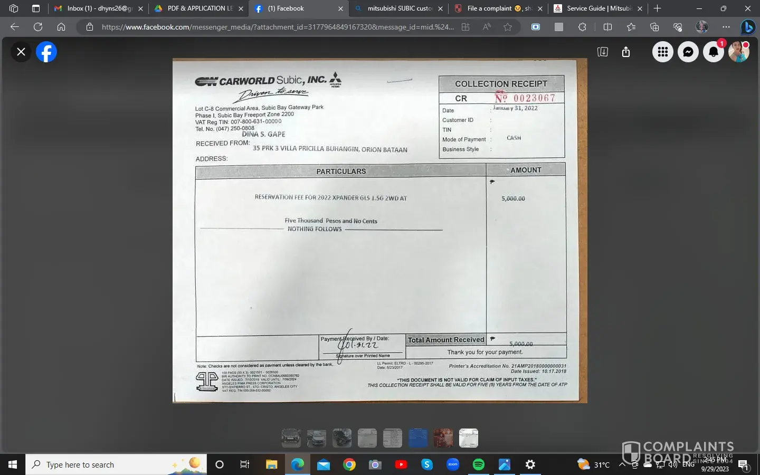Open the Facebook menu grid
Image resolution: width=760 pixels, height=475 pixels.
(x=663, y=52)
